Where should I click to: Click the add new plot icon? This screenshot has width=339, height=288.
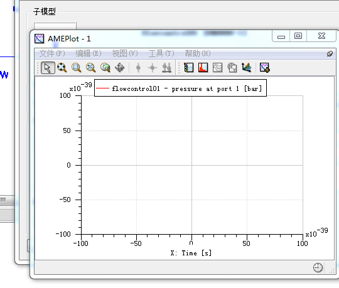[x=265, y=68]
